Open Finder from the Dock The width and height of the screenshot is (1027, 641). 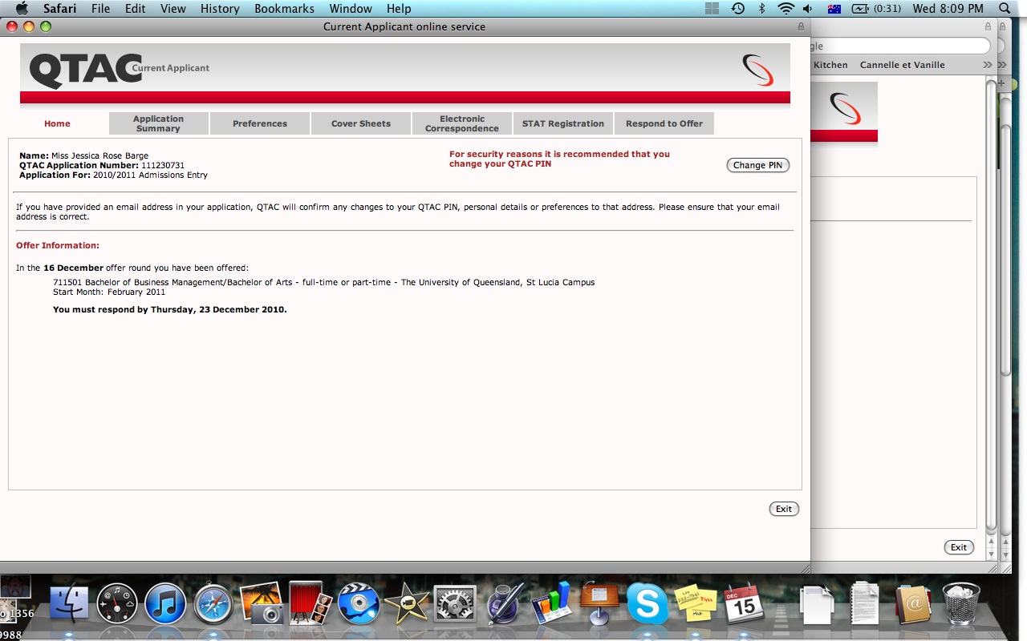(x=69, y=603)
